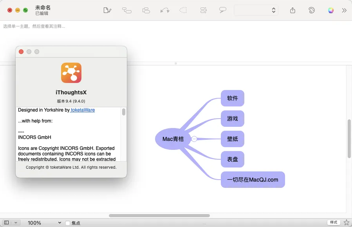352x227 pixels.
Task: Open the sidebar options dropdown arrow
Action: pos(16,223)
